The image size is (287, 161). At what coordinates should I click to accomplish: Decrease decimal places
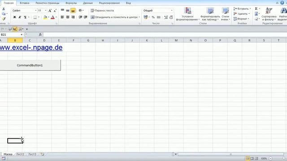(x=171, y=17)
